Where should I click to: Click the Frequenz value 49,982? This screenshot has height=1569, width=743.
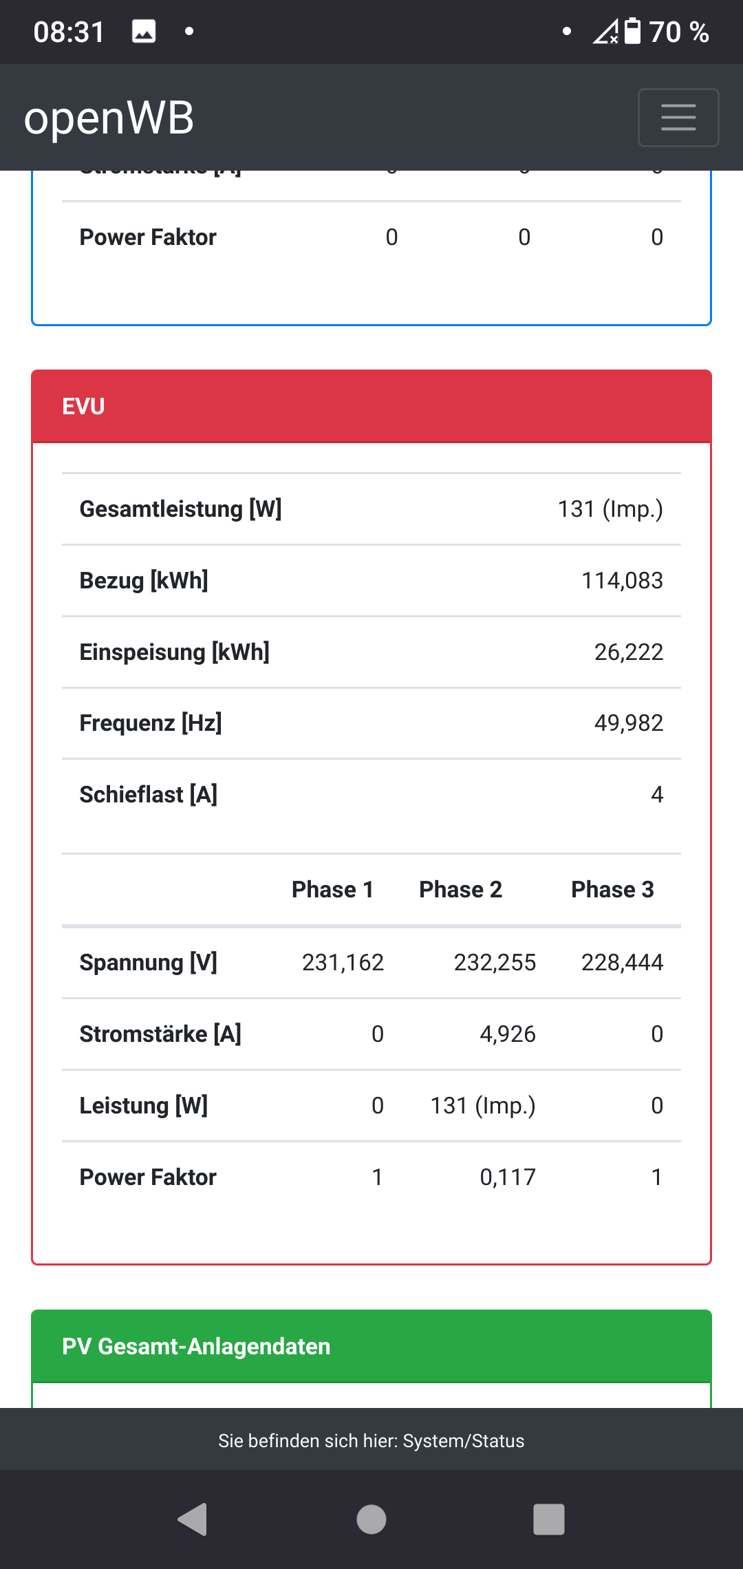[x=628, y=723]
